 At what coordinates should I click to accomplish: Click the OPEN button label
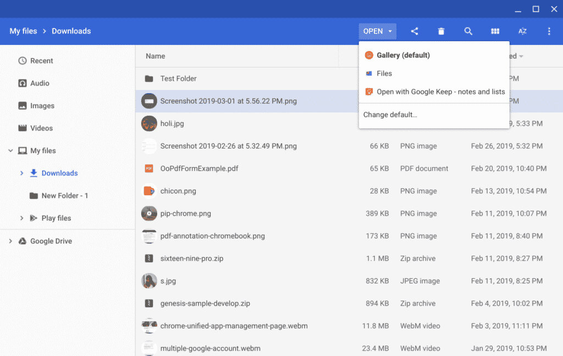tap(373, 31)
